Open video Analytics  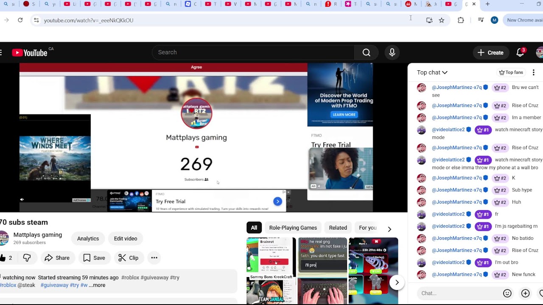coord(88,238)
